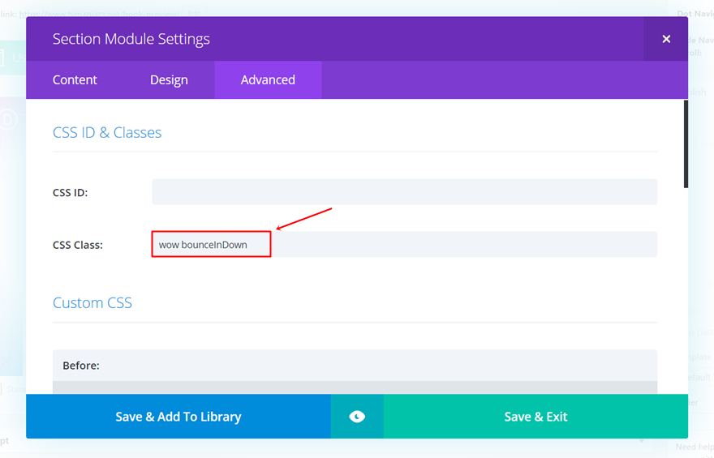Screen dimensions: 714x458
Task: Click the "Before:" label
Action: [81, 366]
